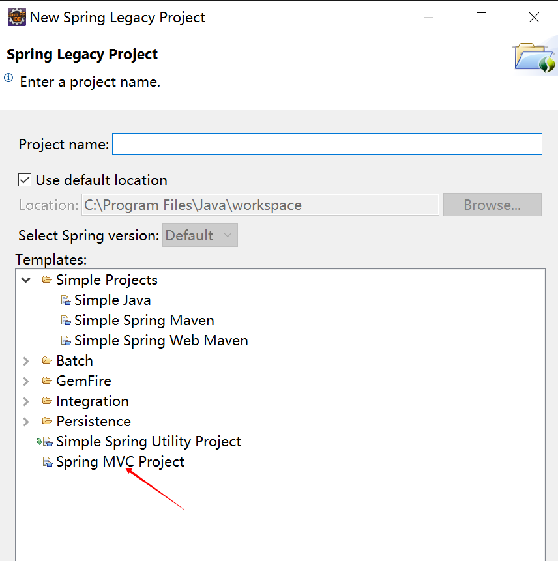Select the Spring MVC Project template
The image size is (558, 561).
pos(120,461)
